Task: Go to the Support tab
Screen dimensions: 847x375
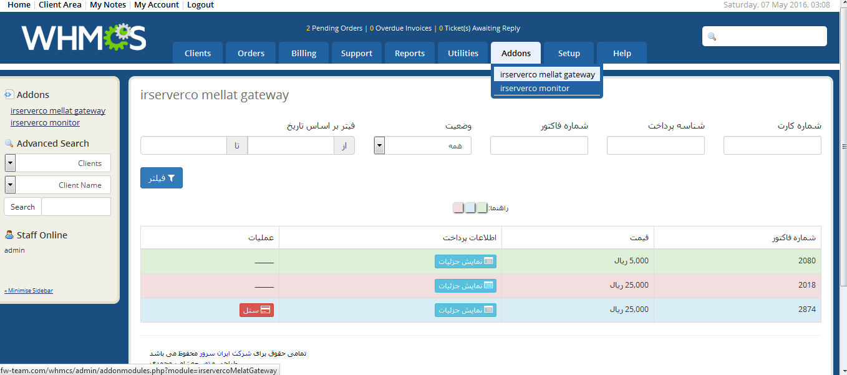Action: click(x=357, y=53)
